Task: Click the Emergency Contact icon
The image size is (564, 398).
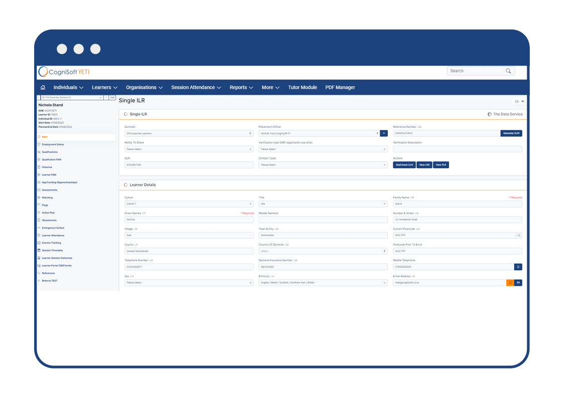Action: point(39,228)
